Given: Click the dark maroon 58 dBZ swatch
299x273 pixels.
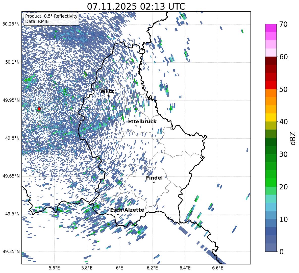Looking at the screenshot, I should coord(271,61).
